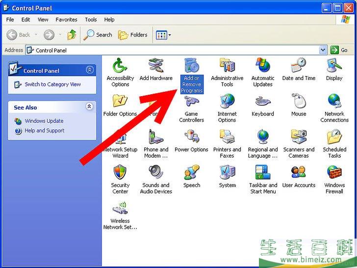Open Folder Options
The width and height of the screenshot is (357, 268).
(x=120, y=105)
